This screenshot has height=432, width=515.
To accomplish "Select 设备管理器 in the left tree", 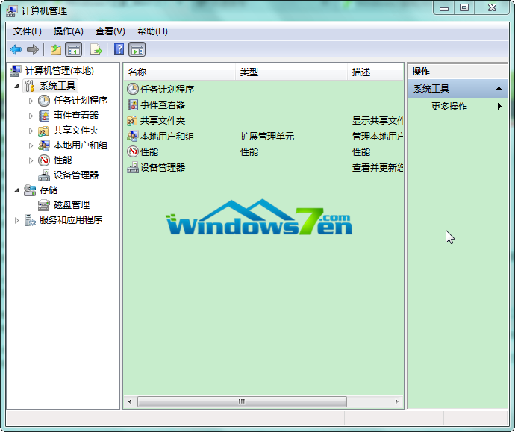I will pyautogui.click(x=75, y=175).
